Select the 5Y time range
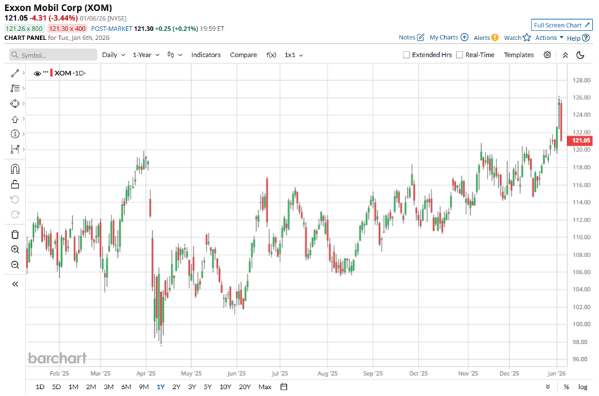The image size is (599, 396). [208, 387]
